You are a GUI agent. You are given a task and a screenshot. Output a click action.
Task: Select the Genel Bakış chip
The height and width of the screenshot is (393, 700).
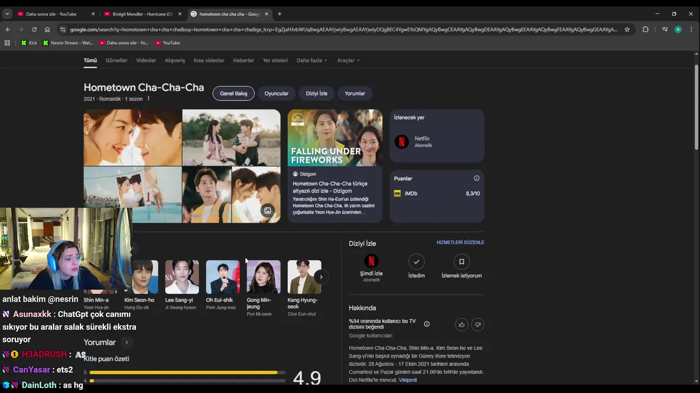234,93
